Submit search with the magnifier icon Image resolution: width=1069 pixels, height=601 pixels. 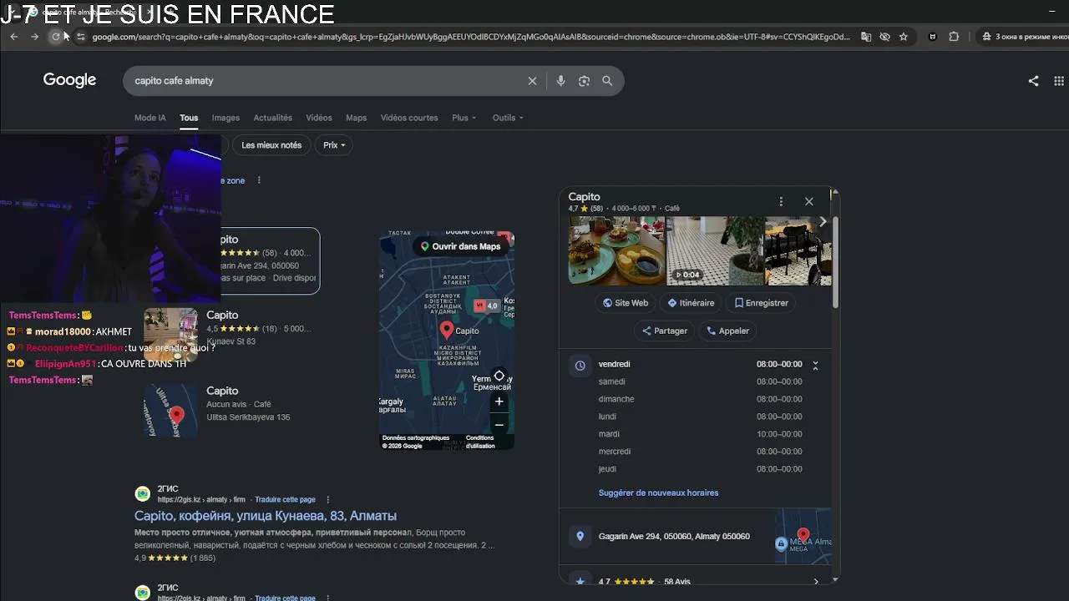pyautogui.click(x=607, y=81)
